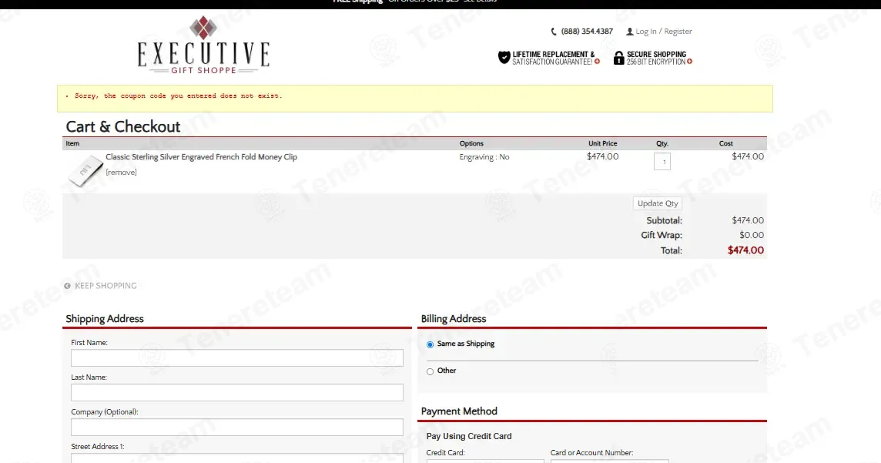Screen dimensions: 881x463
Task: Expand the red plus next to Satisfaction Guarantee
Action: (x=598, y=62)
